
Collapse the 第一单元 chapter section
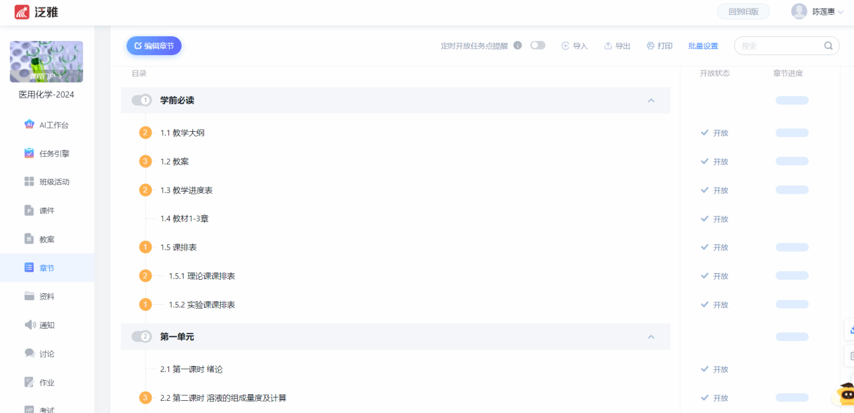coord(651,336)
